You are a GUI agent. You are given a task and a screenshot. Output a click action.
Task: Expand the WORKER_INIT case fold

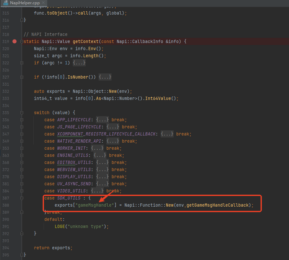tap(22, 148)
